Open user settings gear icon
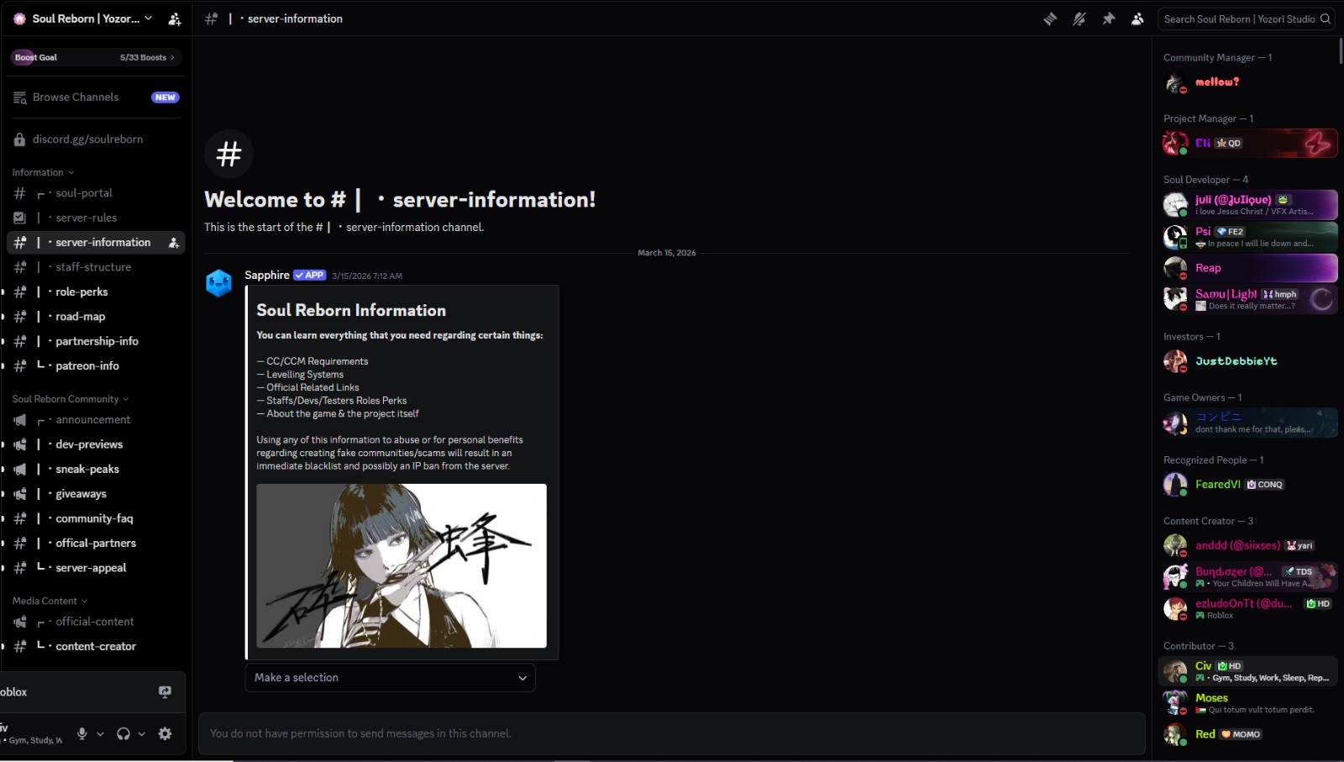Screen dimensions: 1344x762 [165, 733]
